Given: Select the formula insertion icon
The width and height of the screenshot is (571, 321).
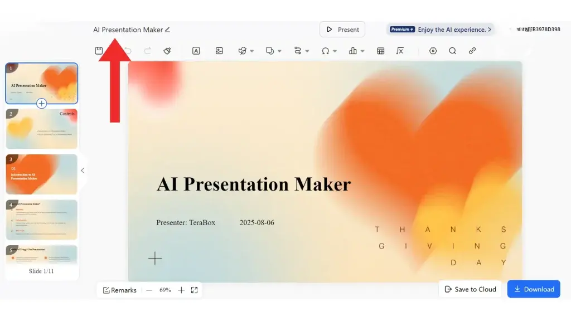Looking at the screenshot, I should (399, 51).
